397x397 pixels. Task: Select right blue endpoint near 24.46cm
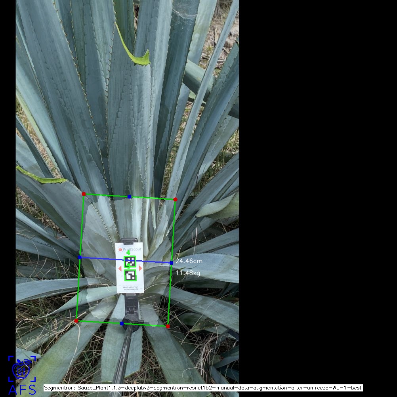172,263
